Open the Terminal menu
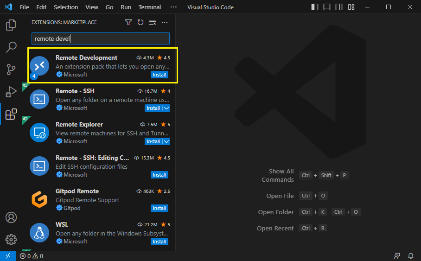 pos(150,7)
